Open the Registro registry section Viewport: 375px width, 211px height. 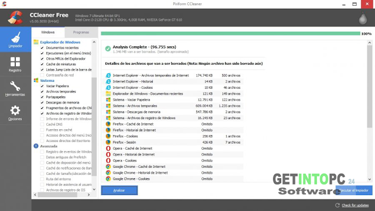tap(16, 64)
